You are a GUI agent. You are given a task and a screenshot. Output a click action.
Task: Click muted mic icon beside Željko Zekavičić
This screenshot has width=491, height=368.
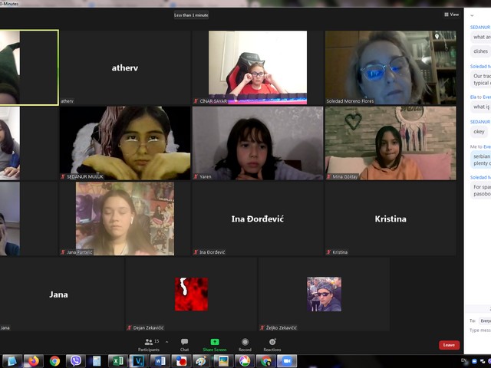[262, 328]
